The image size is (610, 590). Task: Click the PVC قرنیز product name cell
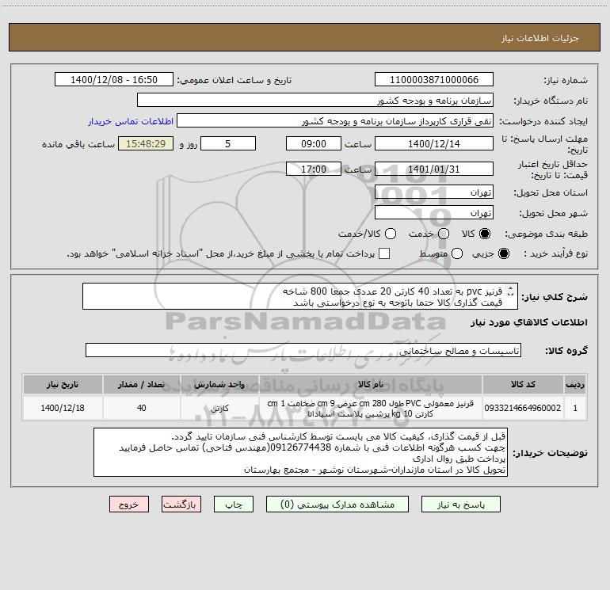(x=371, y=408)
